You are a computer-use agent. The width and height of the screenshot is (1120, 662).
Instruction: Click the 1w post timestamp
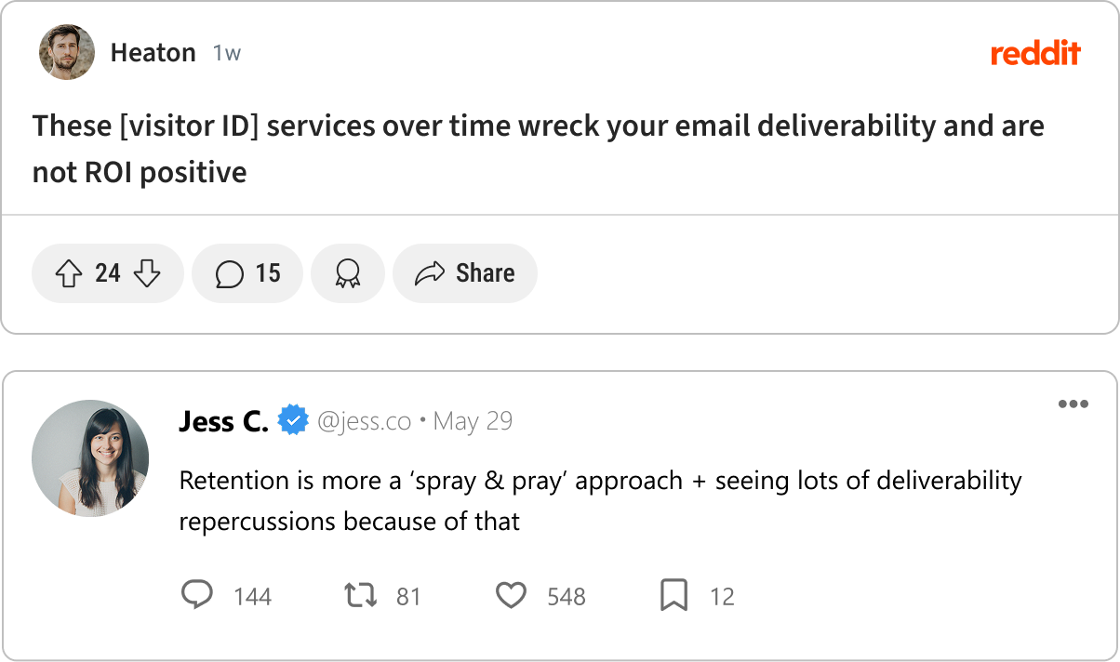[226, 53]
